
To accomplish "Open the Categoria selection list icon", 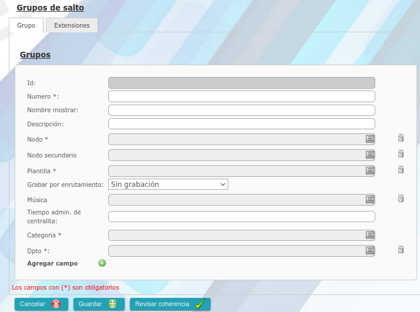I will point(370,235).
